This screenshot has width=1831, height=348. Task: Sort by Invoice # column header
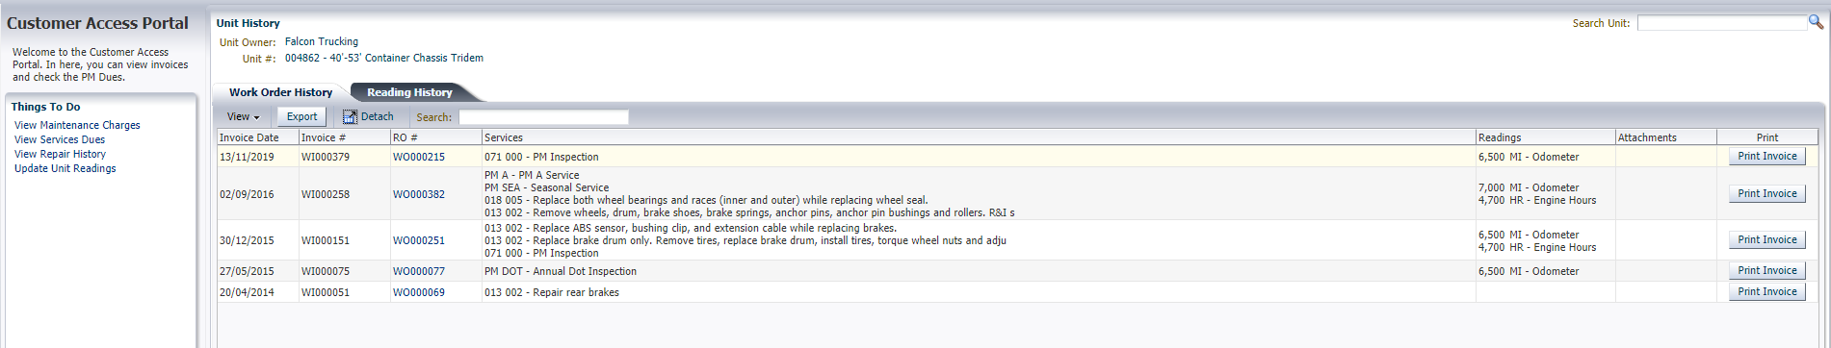(344, 137)
